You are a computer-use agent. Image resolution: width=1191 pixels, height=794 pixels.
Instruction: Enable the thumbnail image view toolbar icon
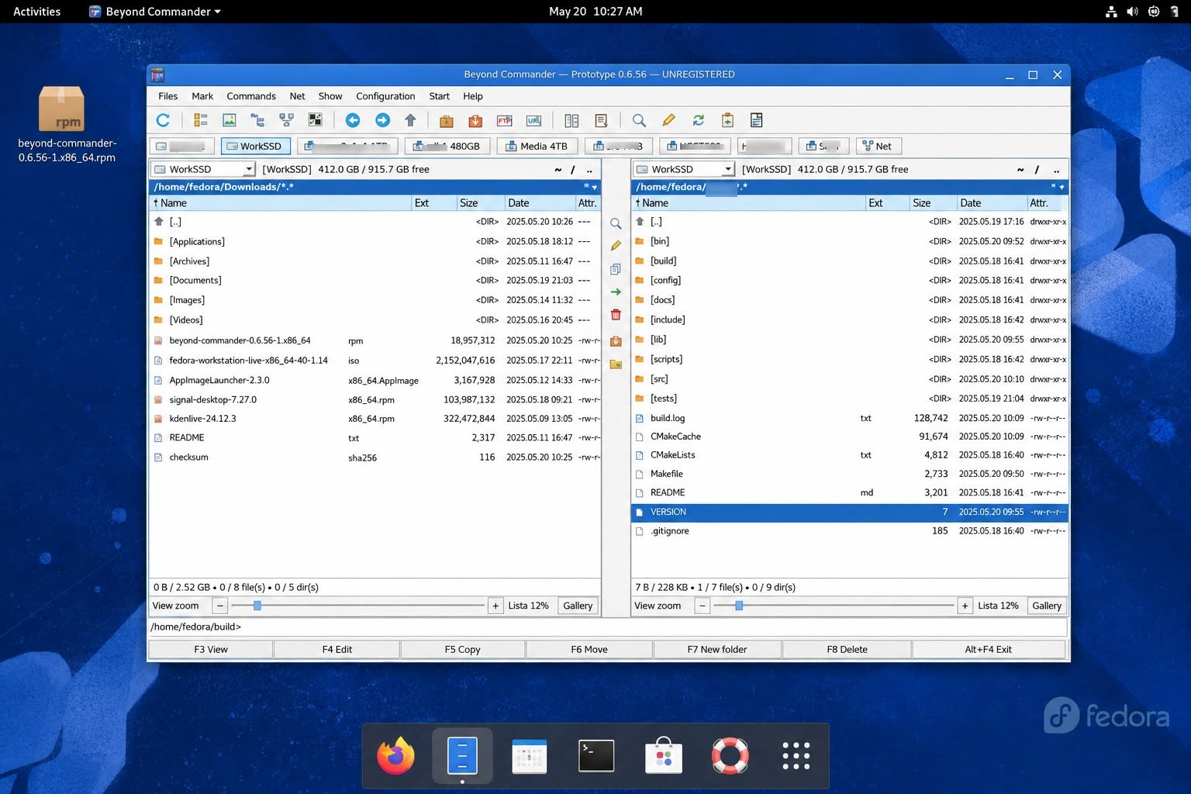click(230, 120)
